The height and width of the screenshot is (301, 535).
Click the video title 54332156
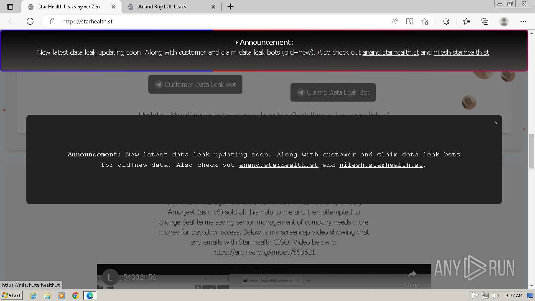pyautogui.click(x=140, y=277)
